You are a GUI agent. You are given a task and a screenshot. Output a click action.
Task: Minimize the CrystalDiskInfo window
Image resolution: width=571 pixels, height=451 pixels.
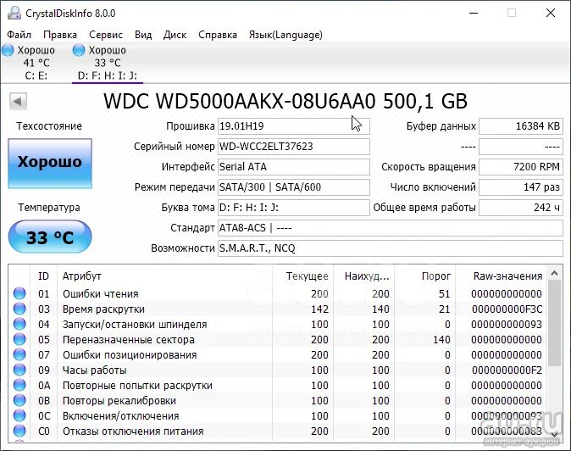tap(474, 13)
